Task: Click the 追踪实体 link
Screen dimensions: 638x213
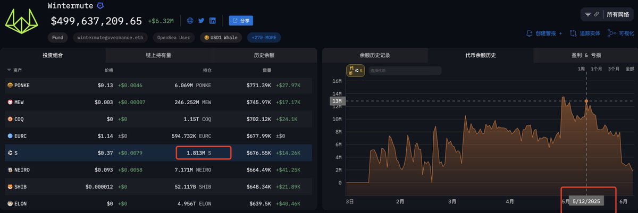Action: pos(590,33)
